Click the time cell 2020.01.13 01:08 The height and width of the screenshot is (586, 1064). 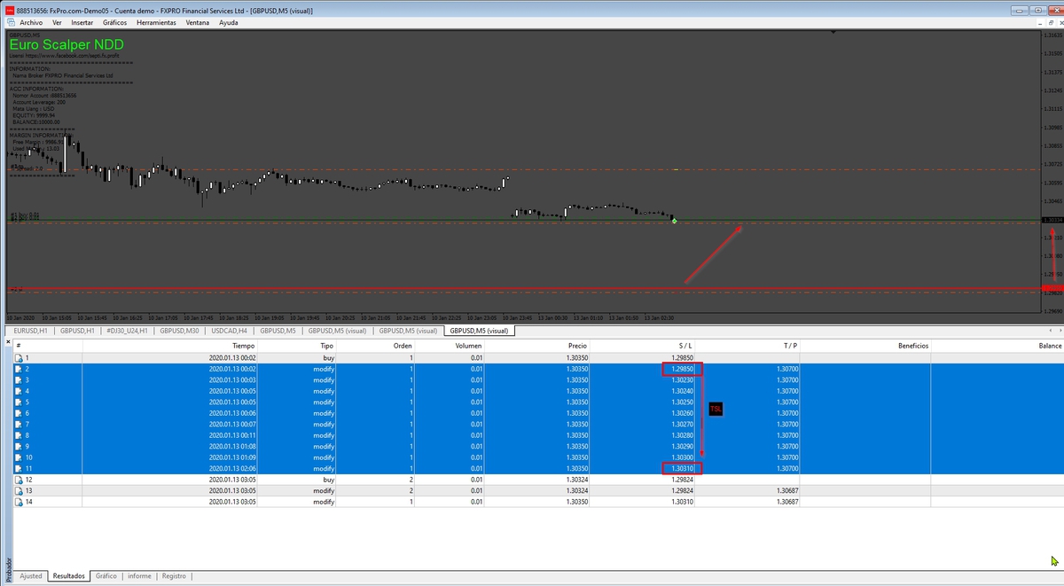[232, 446]
